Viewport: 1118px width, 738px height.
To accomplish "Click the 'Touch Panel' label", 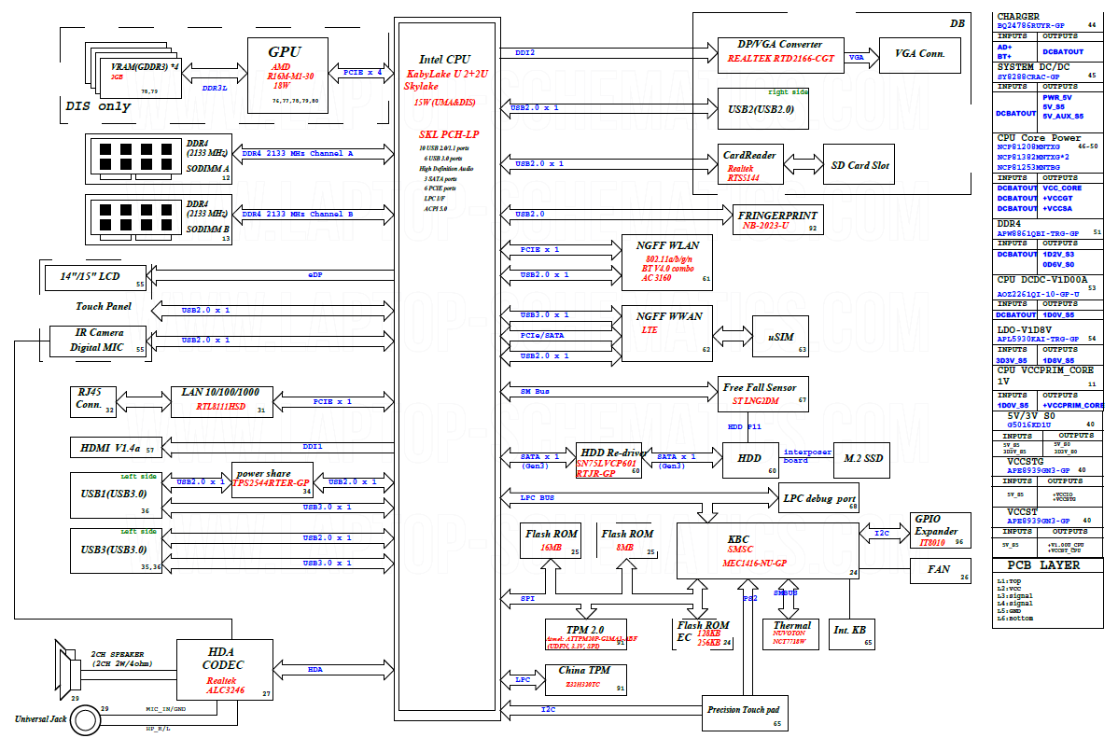I will [x=105, y=306].
